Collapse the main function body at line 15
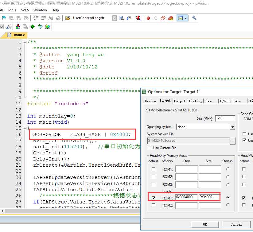This screenshot has width=253, height=232. coord(25,128)
